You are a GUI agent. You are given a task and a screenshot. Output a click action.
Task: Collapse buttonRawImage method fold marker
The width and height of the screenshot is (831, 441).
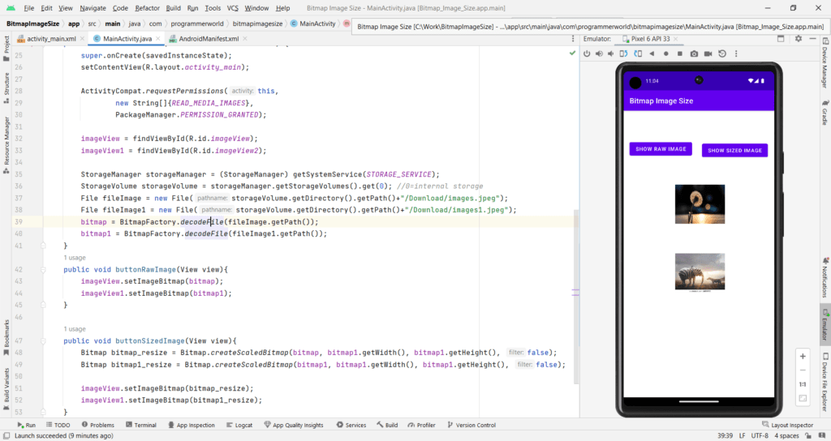tap(44, 269)
